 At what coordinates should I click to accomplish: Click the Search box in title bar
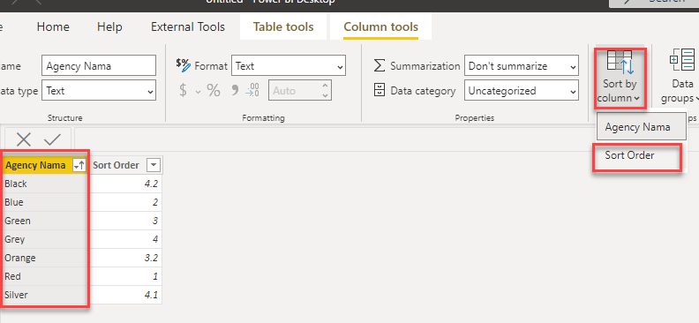coord(654,3)
